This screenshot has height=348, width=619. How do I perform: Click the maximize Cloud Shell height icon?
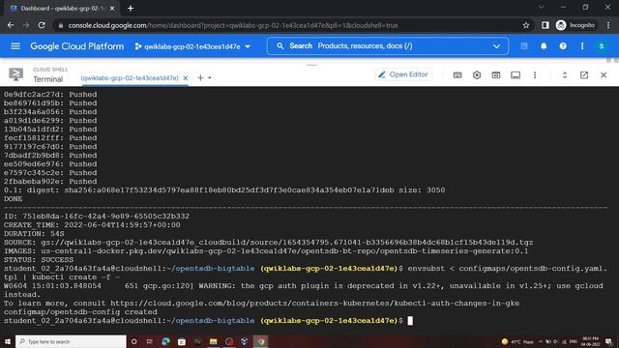pos(565,75)
